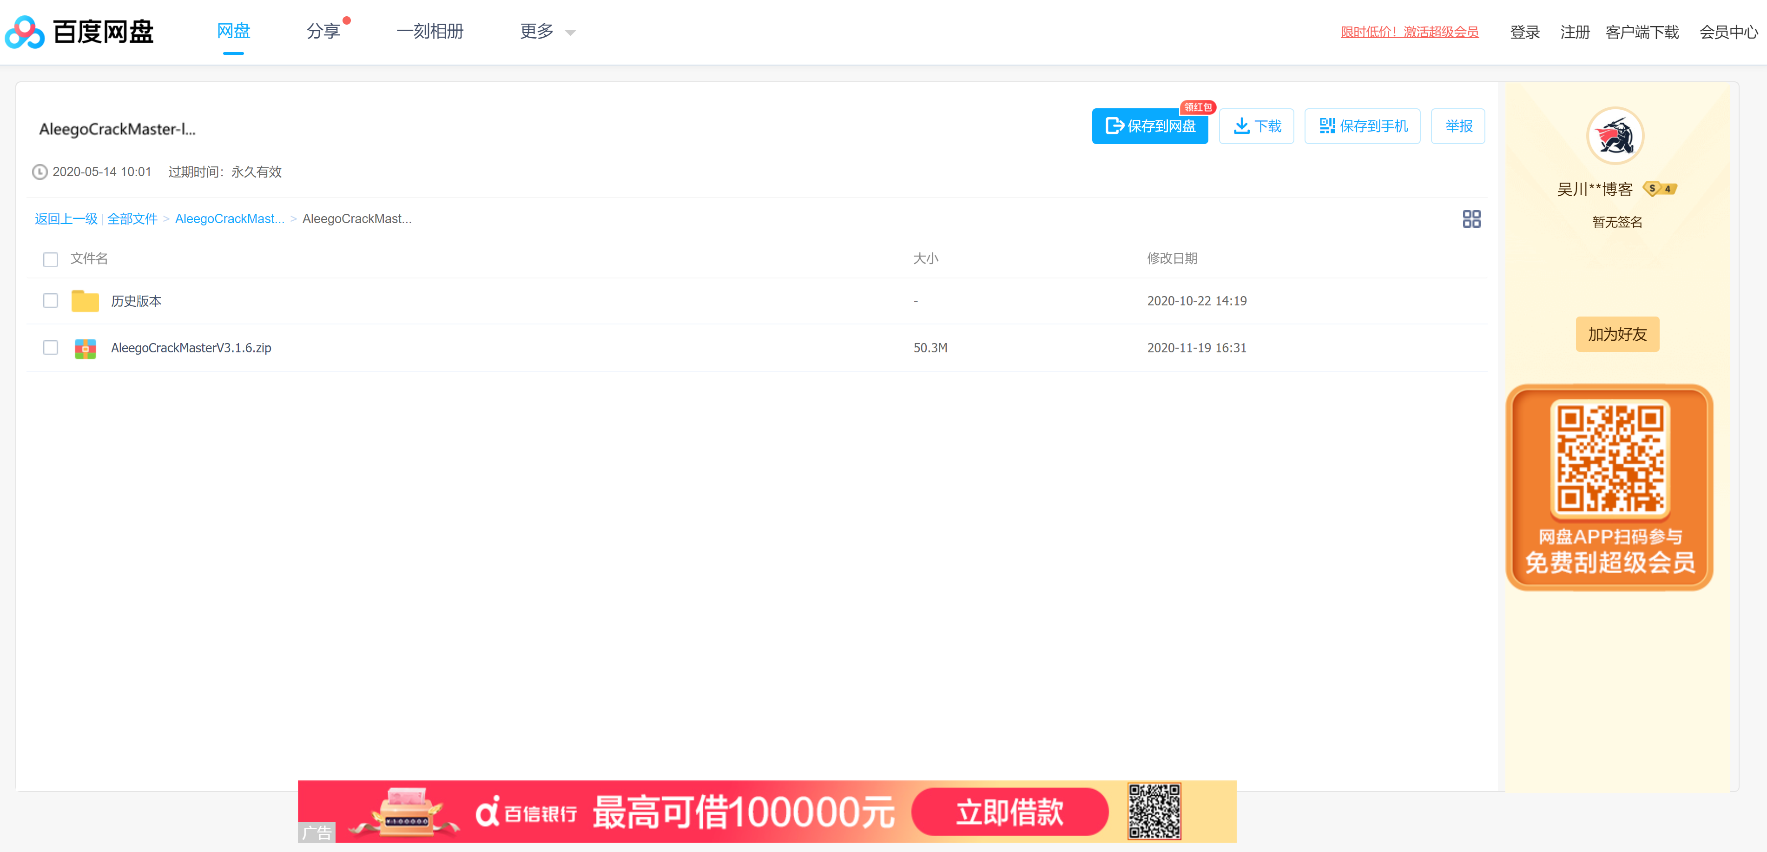Open the 一刻相册 tab
The width and height of the screenshot is (1767, 852).
pyautogui.click(x=430, y=32)
